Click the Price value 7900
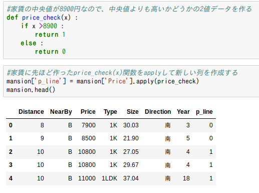 [x=89, y=125]
